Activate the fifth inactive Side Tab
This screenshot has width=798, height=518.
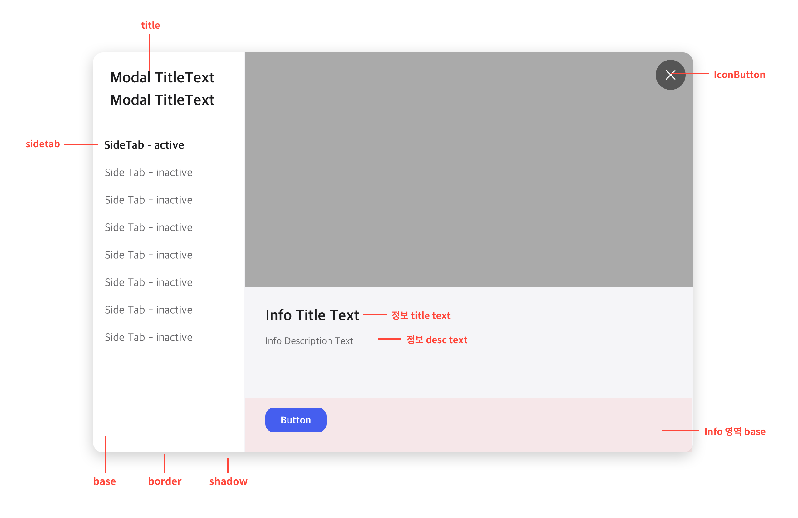149,282
